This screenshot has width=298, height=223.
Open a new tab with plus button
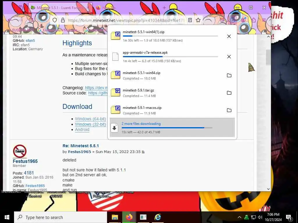[164, 8]
